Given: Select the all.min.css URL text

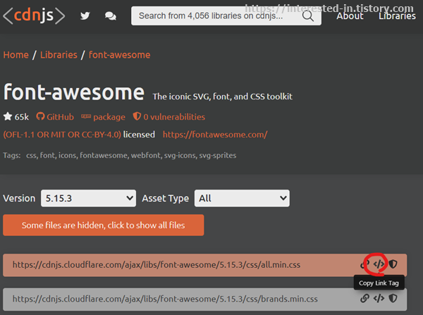Looking at the screenshot, I should pyautogui.click(x=157, y=265).
